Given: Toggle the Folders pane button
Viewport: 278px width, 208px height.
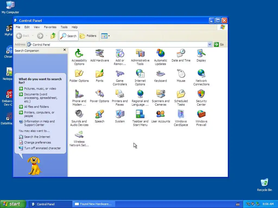Looking at the screenshot, I should (88, 36).
